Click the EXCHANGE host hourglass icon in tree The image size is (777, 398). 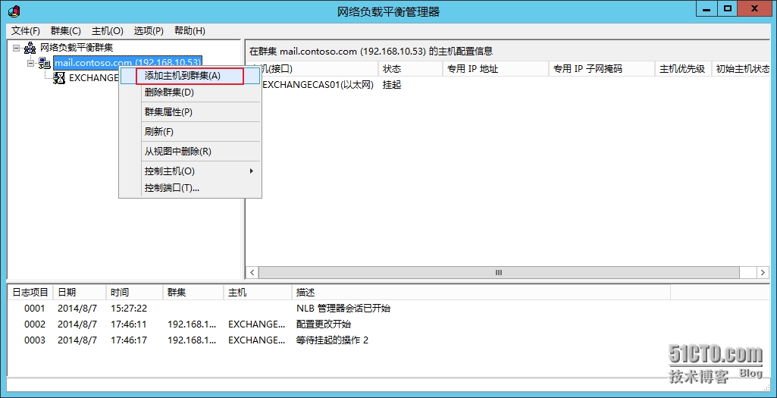tap(59, 78)
